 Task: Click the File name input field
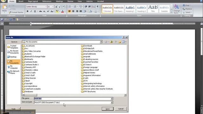coord(72,98)
